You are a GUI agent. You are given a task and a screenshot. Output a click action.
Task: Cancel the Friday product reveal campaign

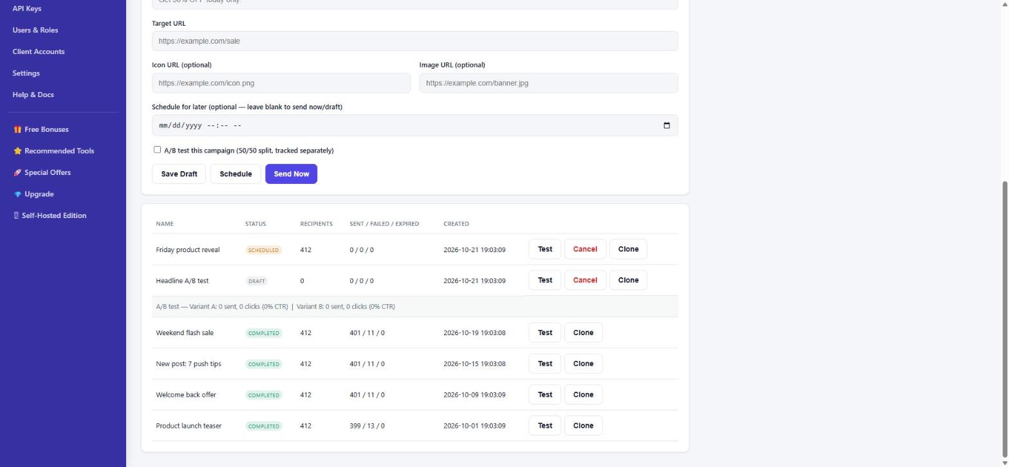click(585, 249)
